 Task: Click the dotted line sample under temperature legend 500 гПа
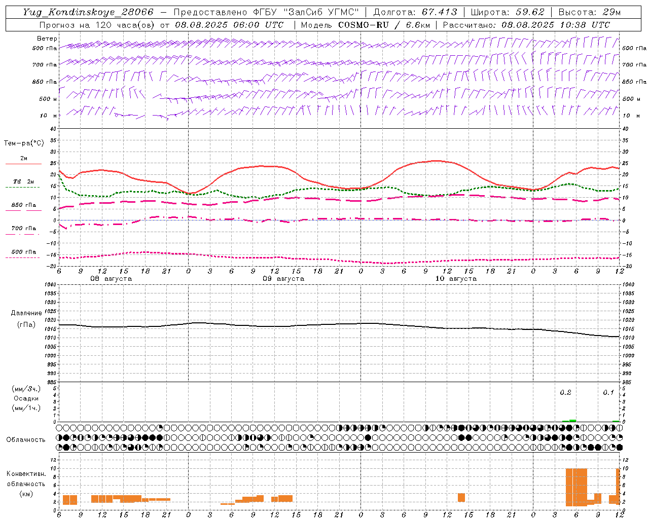tap(22, 258)
